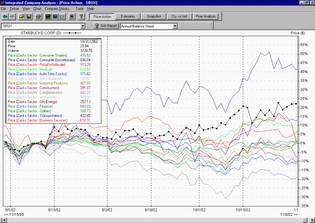This screenshot has height=223, width=315.
Task: Click the '11/8/02 >>' later date label
Action: point(289,215)
